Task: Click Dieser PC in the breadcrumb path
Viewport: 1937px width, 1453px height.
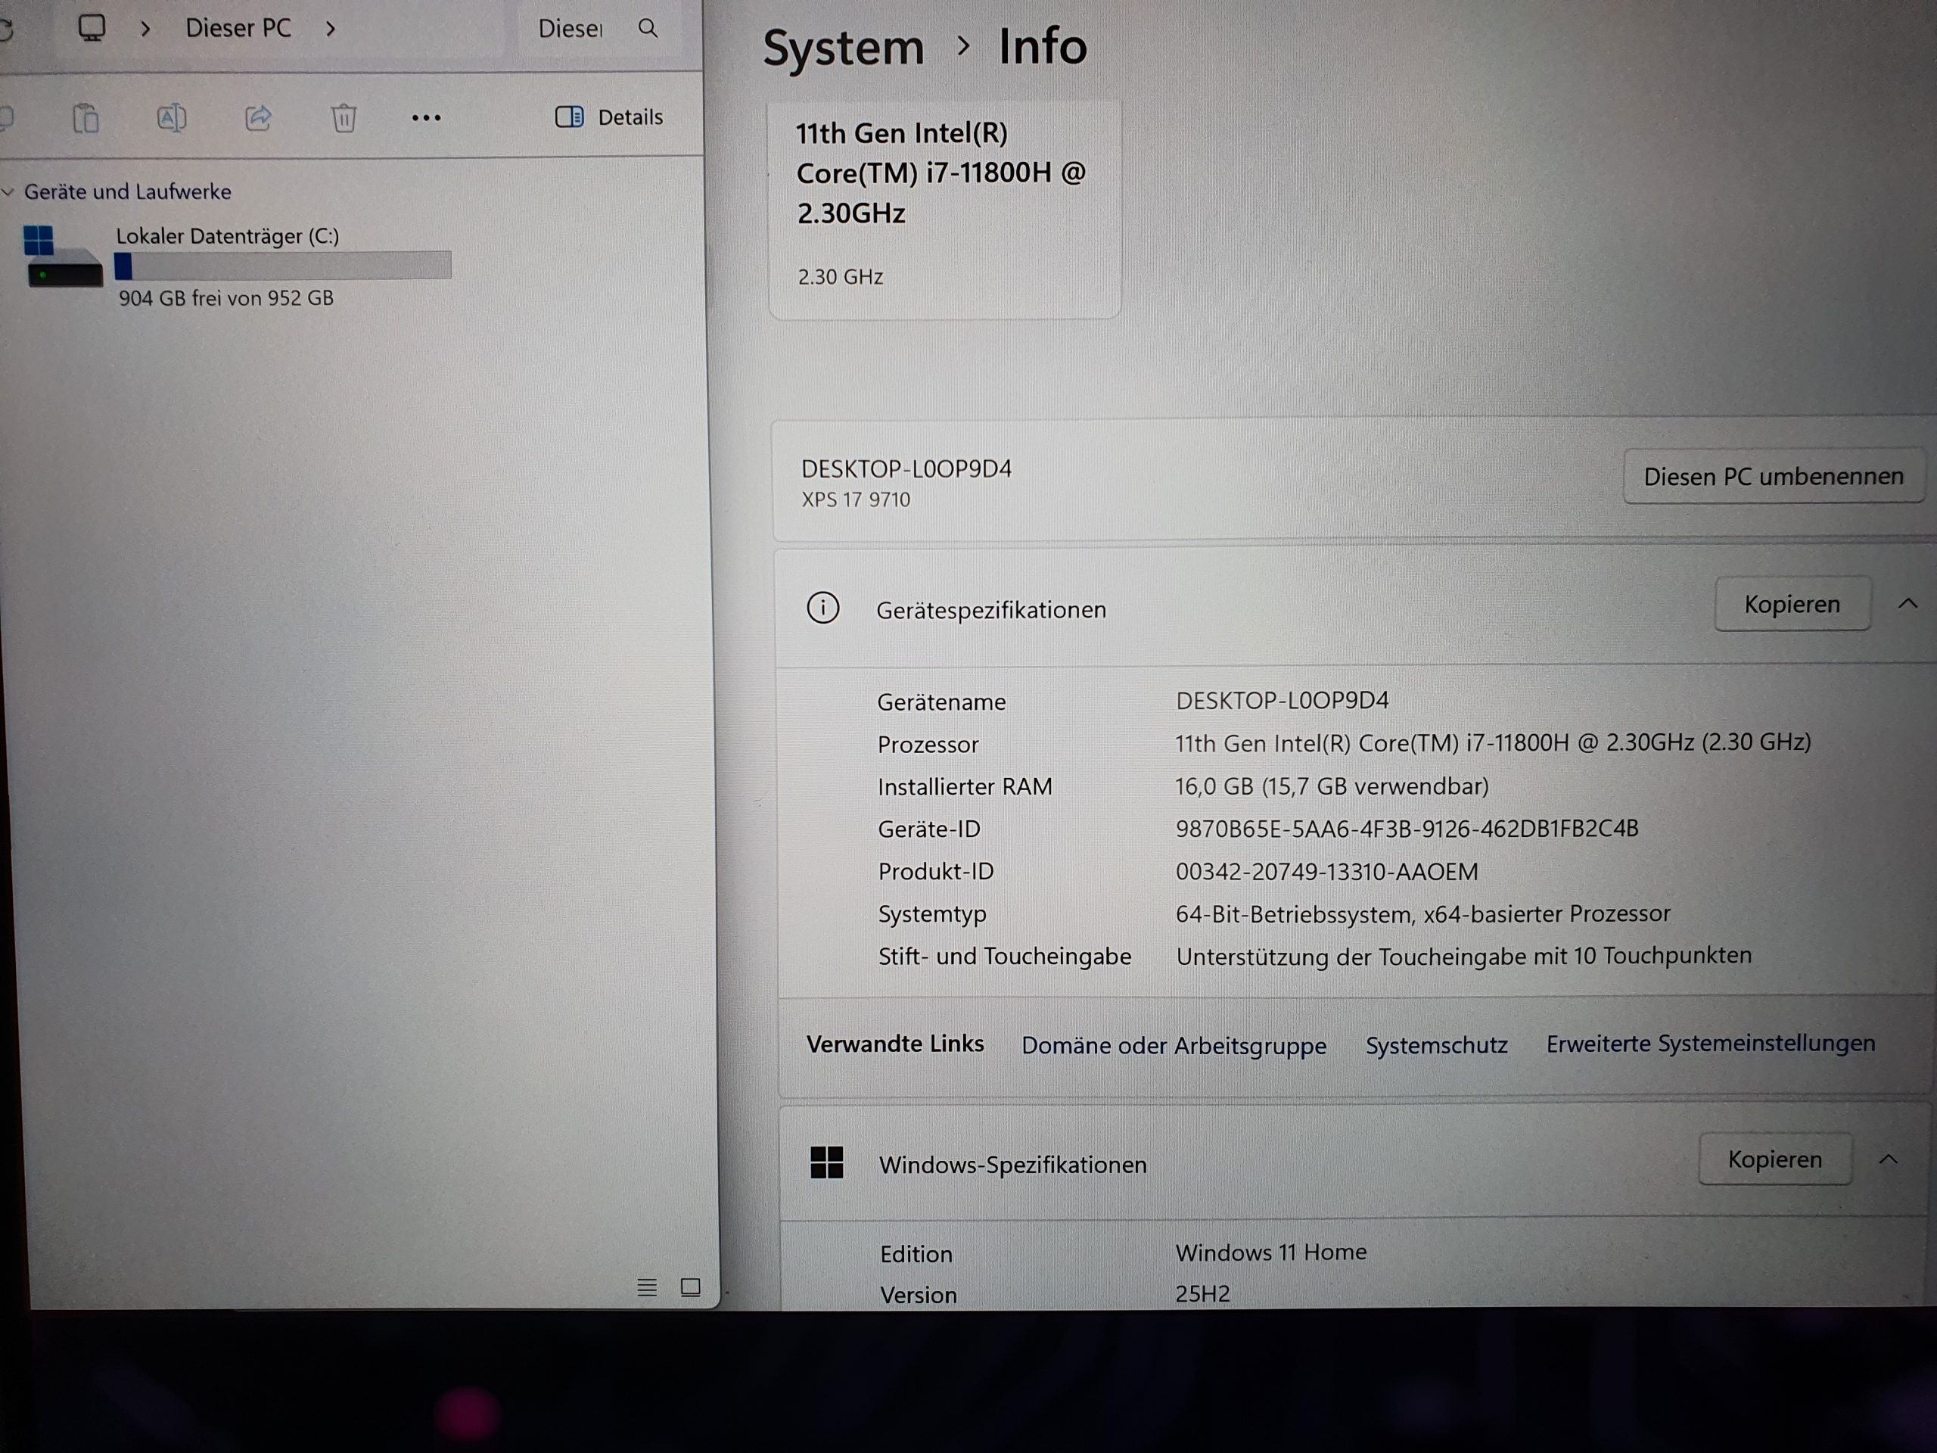Action: click(x=238, y=28)
